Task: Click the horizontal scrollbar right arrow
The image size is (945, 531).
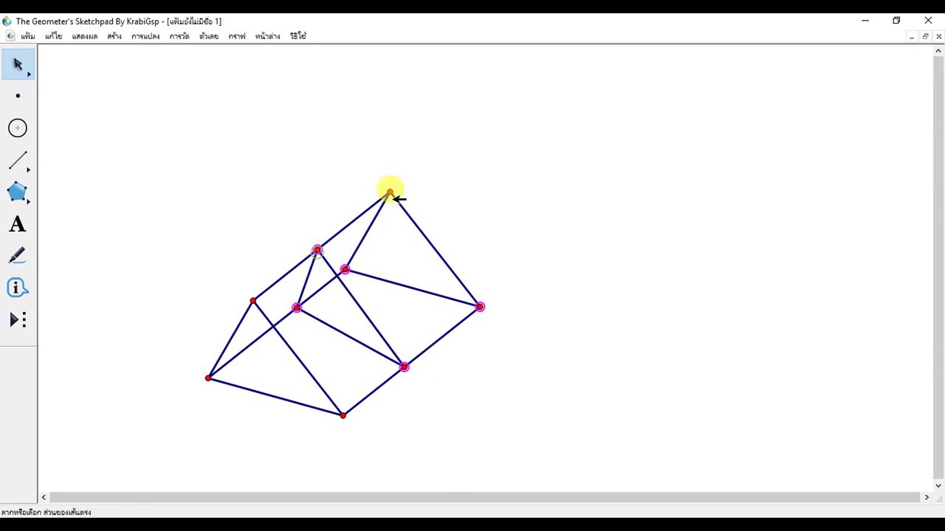Action: (x=927, y=498)
